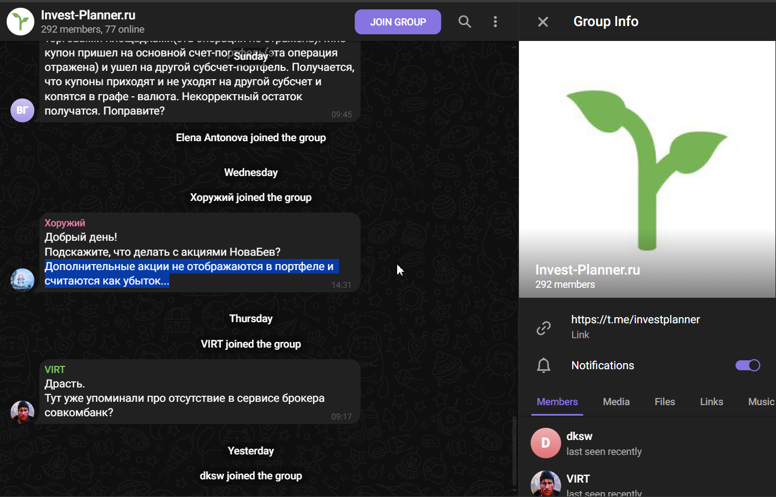
Task: Open the https://t.me/investplanner link
Action: click(x=635, y=319)
